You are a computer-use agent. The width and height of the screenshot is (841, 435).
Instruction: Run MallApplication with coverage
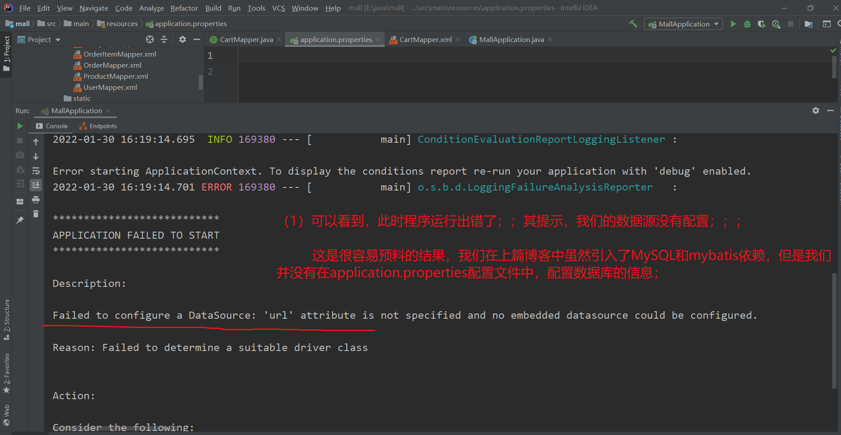click(x=761, y=24)
